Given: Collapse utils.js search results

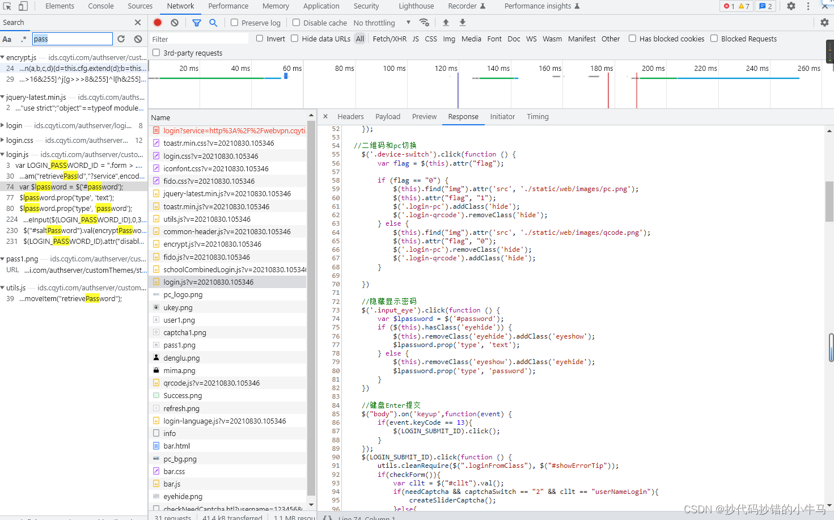Looking at the screenshot, I should [3, 288].
